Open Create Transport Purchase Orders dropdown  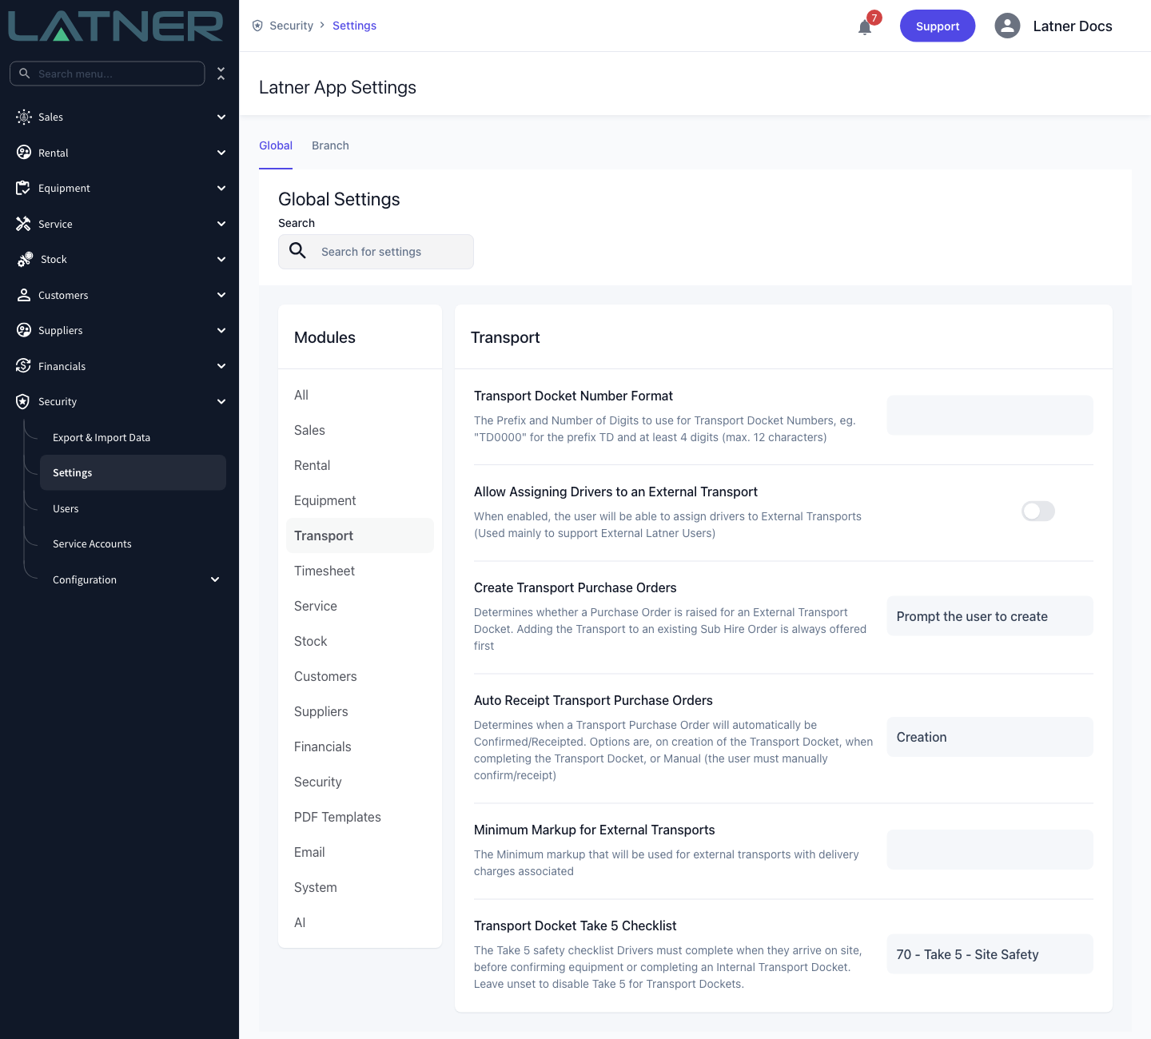click(x=990, y=616)
